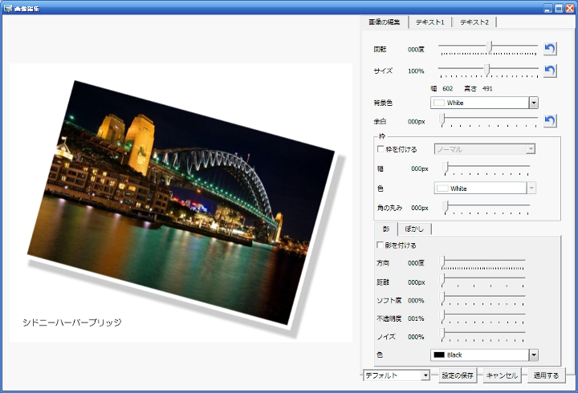Click the app icon in title bar
578x393 pixels.
(7, 8)
